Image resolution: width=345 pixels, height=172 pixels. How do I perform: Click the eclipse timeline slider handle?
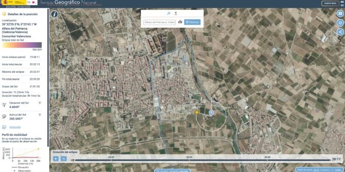click(x=73, y=160)
